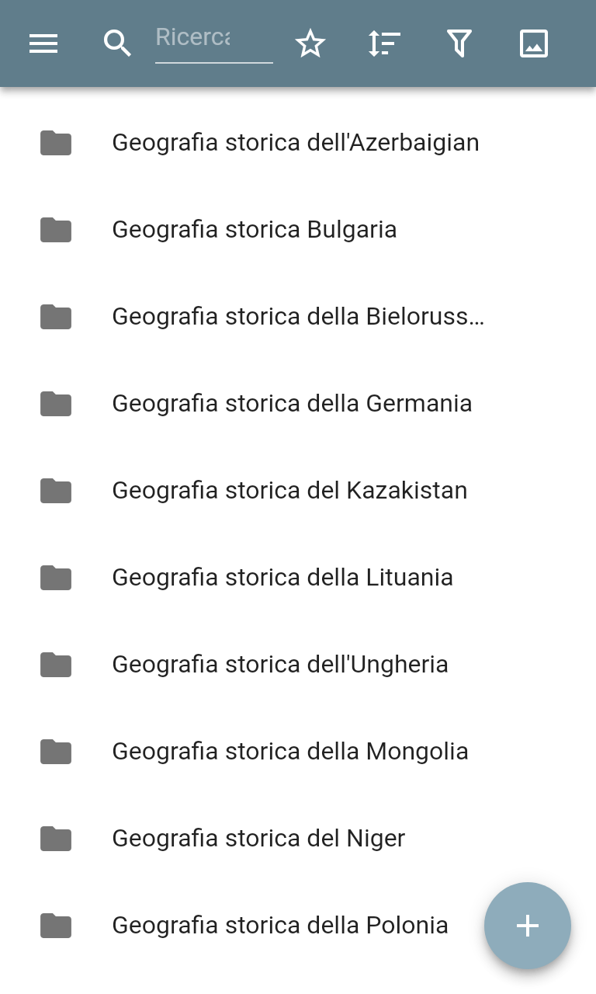Open the filter funnel options

point(459,44)
